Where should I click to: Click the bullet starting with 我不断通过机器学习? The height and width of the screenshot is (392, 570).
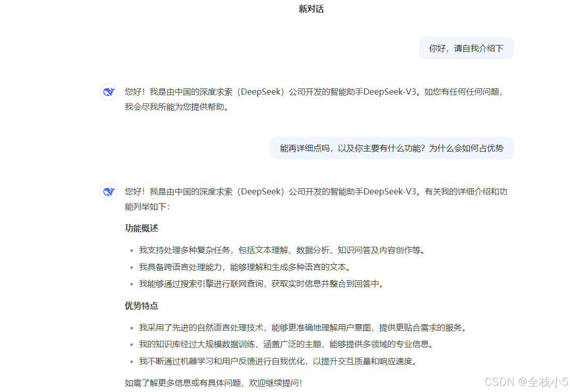pos(278,361)
